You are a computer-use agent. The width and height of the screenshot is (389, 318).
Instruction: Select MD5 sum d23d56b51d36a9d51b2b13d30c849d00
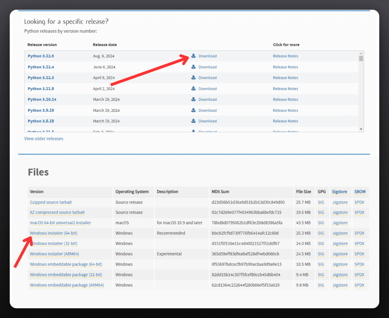[x=248, y=202]
